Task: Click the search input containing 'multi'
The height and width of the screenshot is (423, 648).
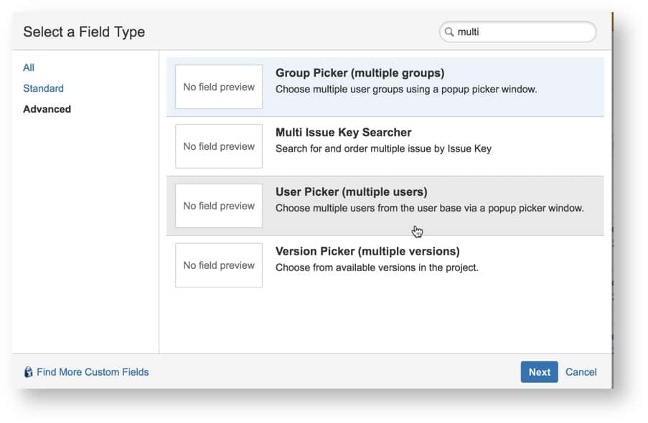Action: (517, 32)
